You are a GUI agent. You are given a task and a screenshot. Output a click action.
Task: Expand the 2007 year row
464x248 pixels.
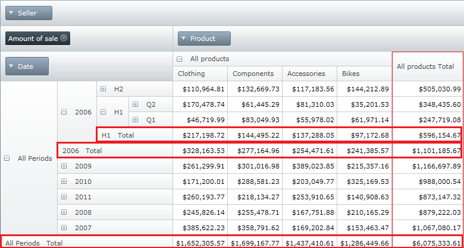coord(64,228)
